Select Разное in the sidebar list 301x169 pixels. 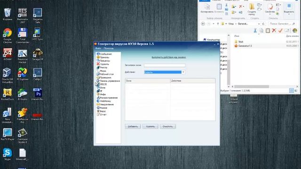coord(102,108)
